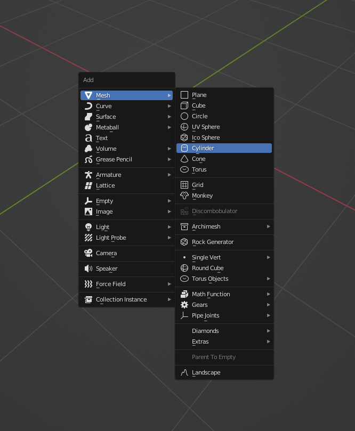Expand the Pipe Joints submenu arrow
The width and height of the screenshot is (355, 431).
pos(268,315)
